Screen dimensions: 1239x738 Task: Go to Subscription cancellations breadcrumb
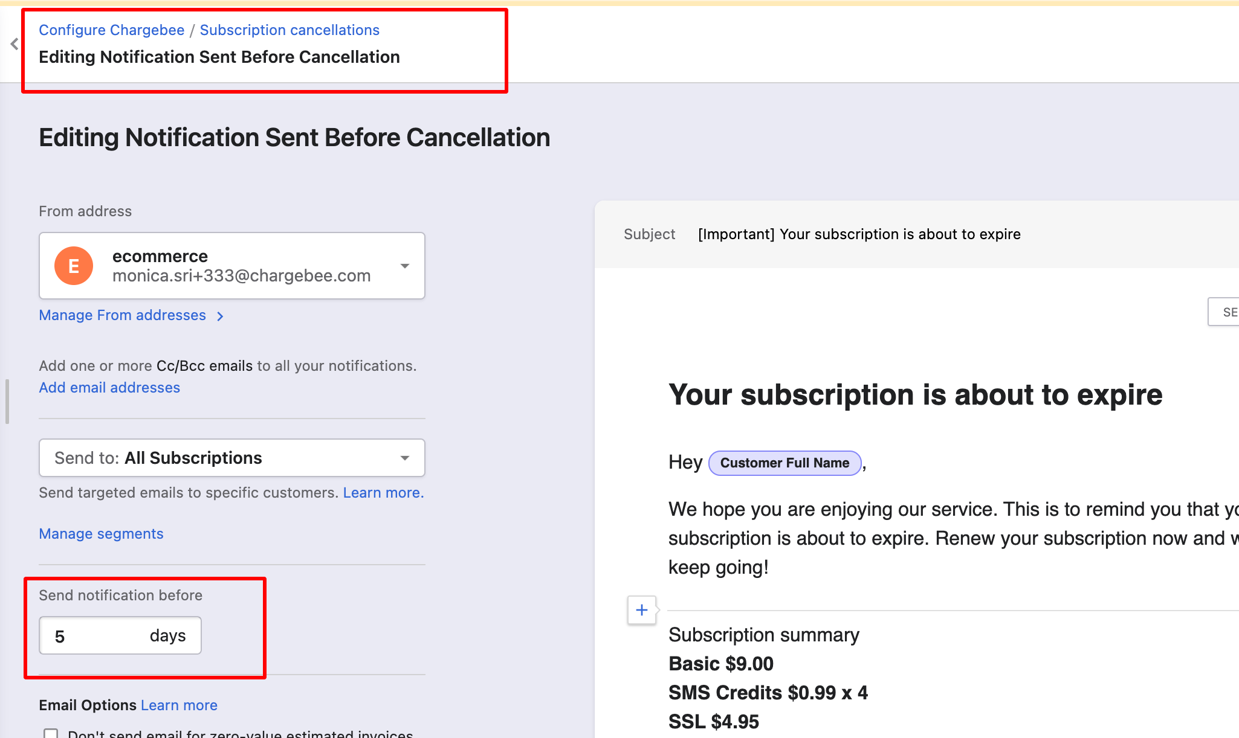(290, 30)
